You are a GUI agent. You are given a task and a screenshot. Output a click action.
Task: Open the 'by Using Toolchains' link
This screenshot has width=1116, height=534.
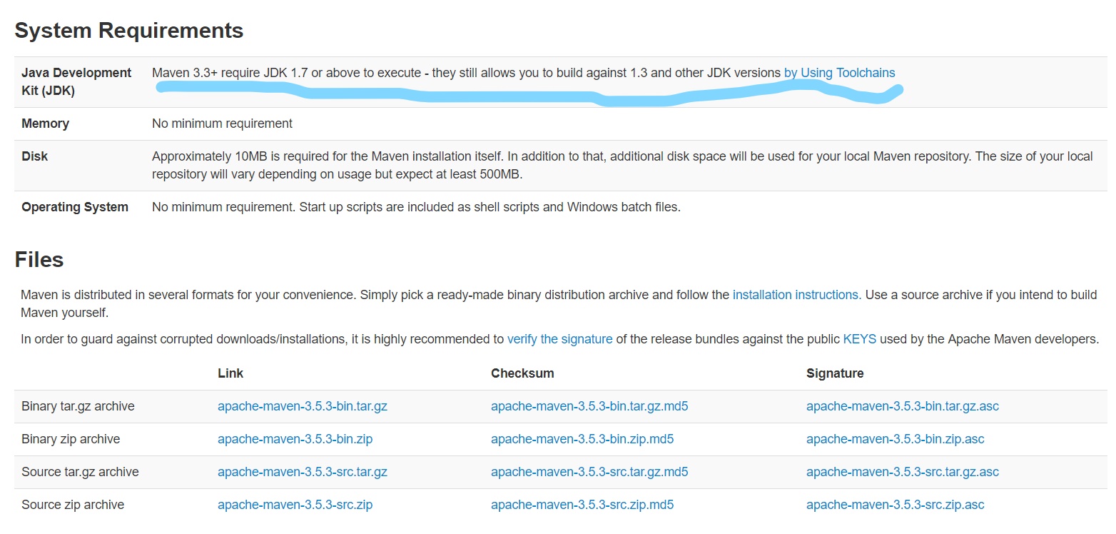[x=839, y=73]
